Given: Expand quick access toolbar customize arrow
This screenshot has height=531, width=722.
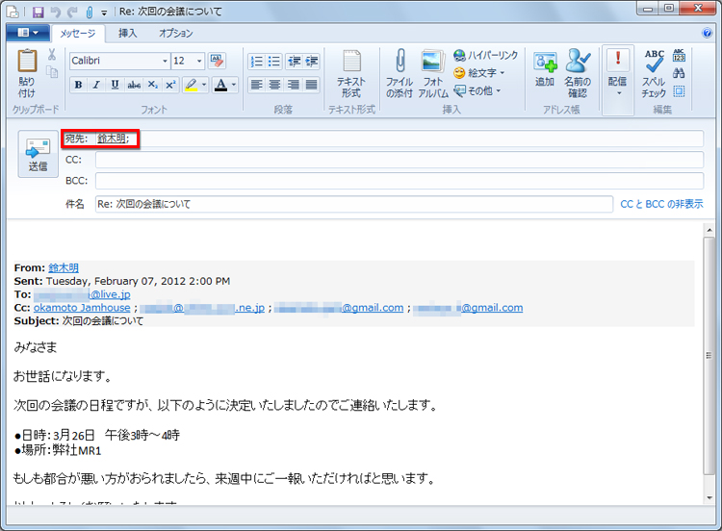Looking at the screenshot, I should point(105,13).
